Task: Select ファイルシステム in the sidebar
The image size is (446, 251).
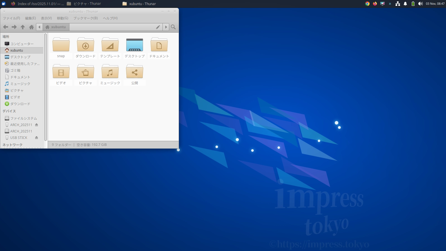Action: [22, 118]
